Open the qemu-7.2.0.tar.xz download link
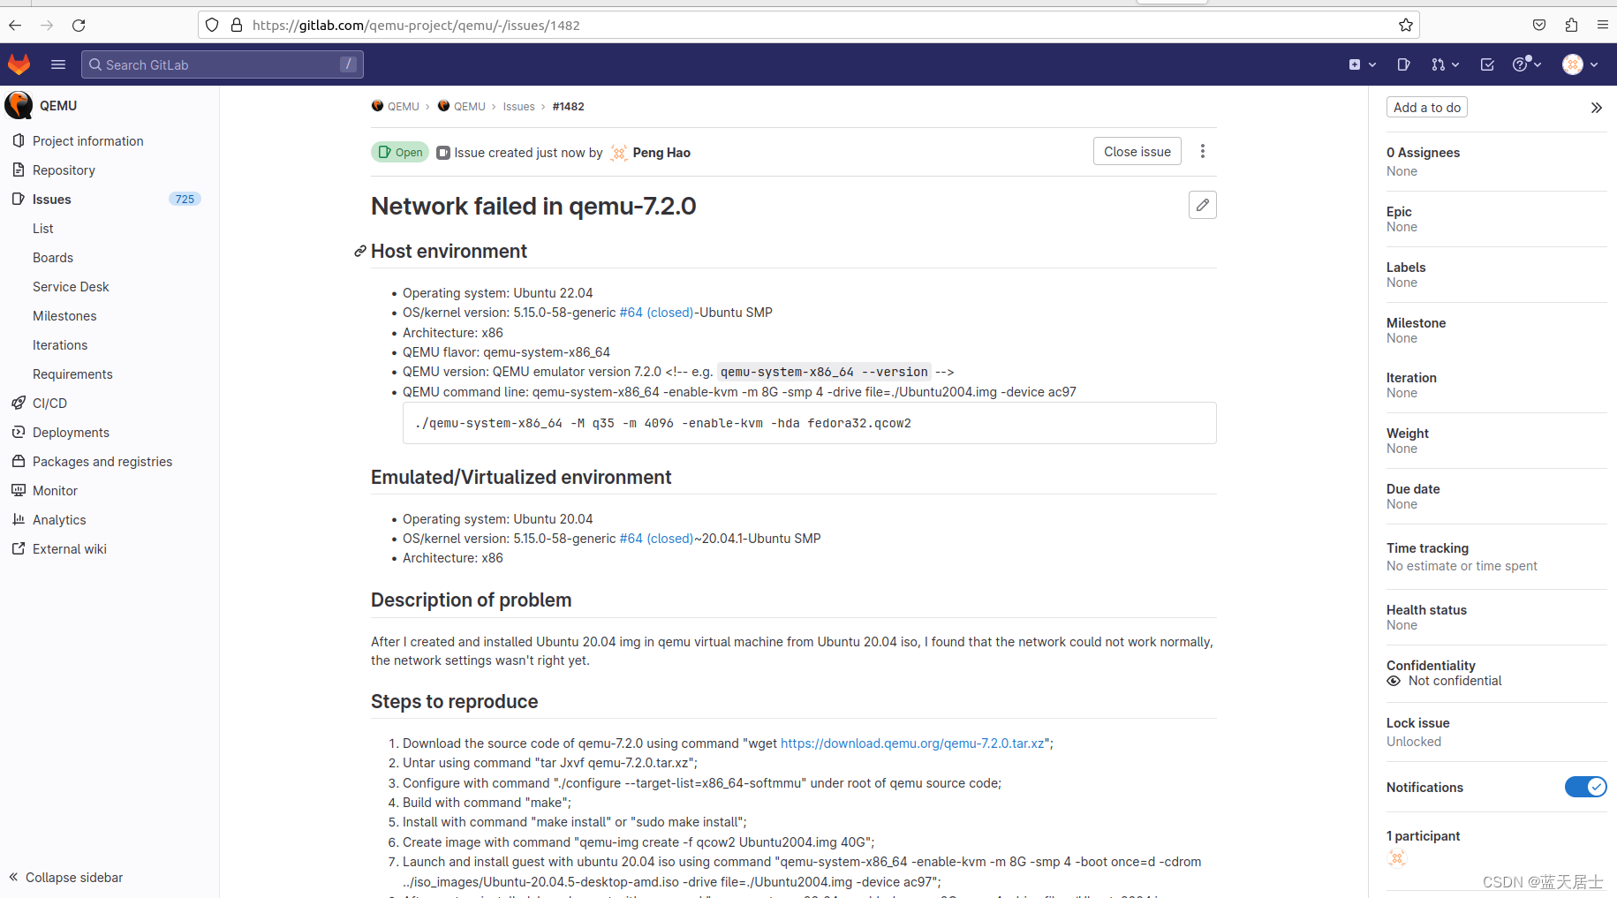1617x898 pixels. 912,743
